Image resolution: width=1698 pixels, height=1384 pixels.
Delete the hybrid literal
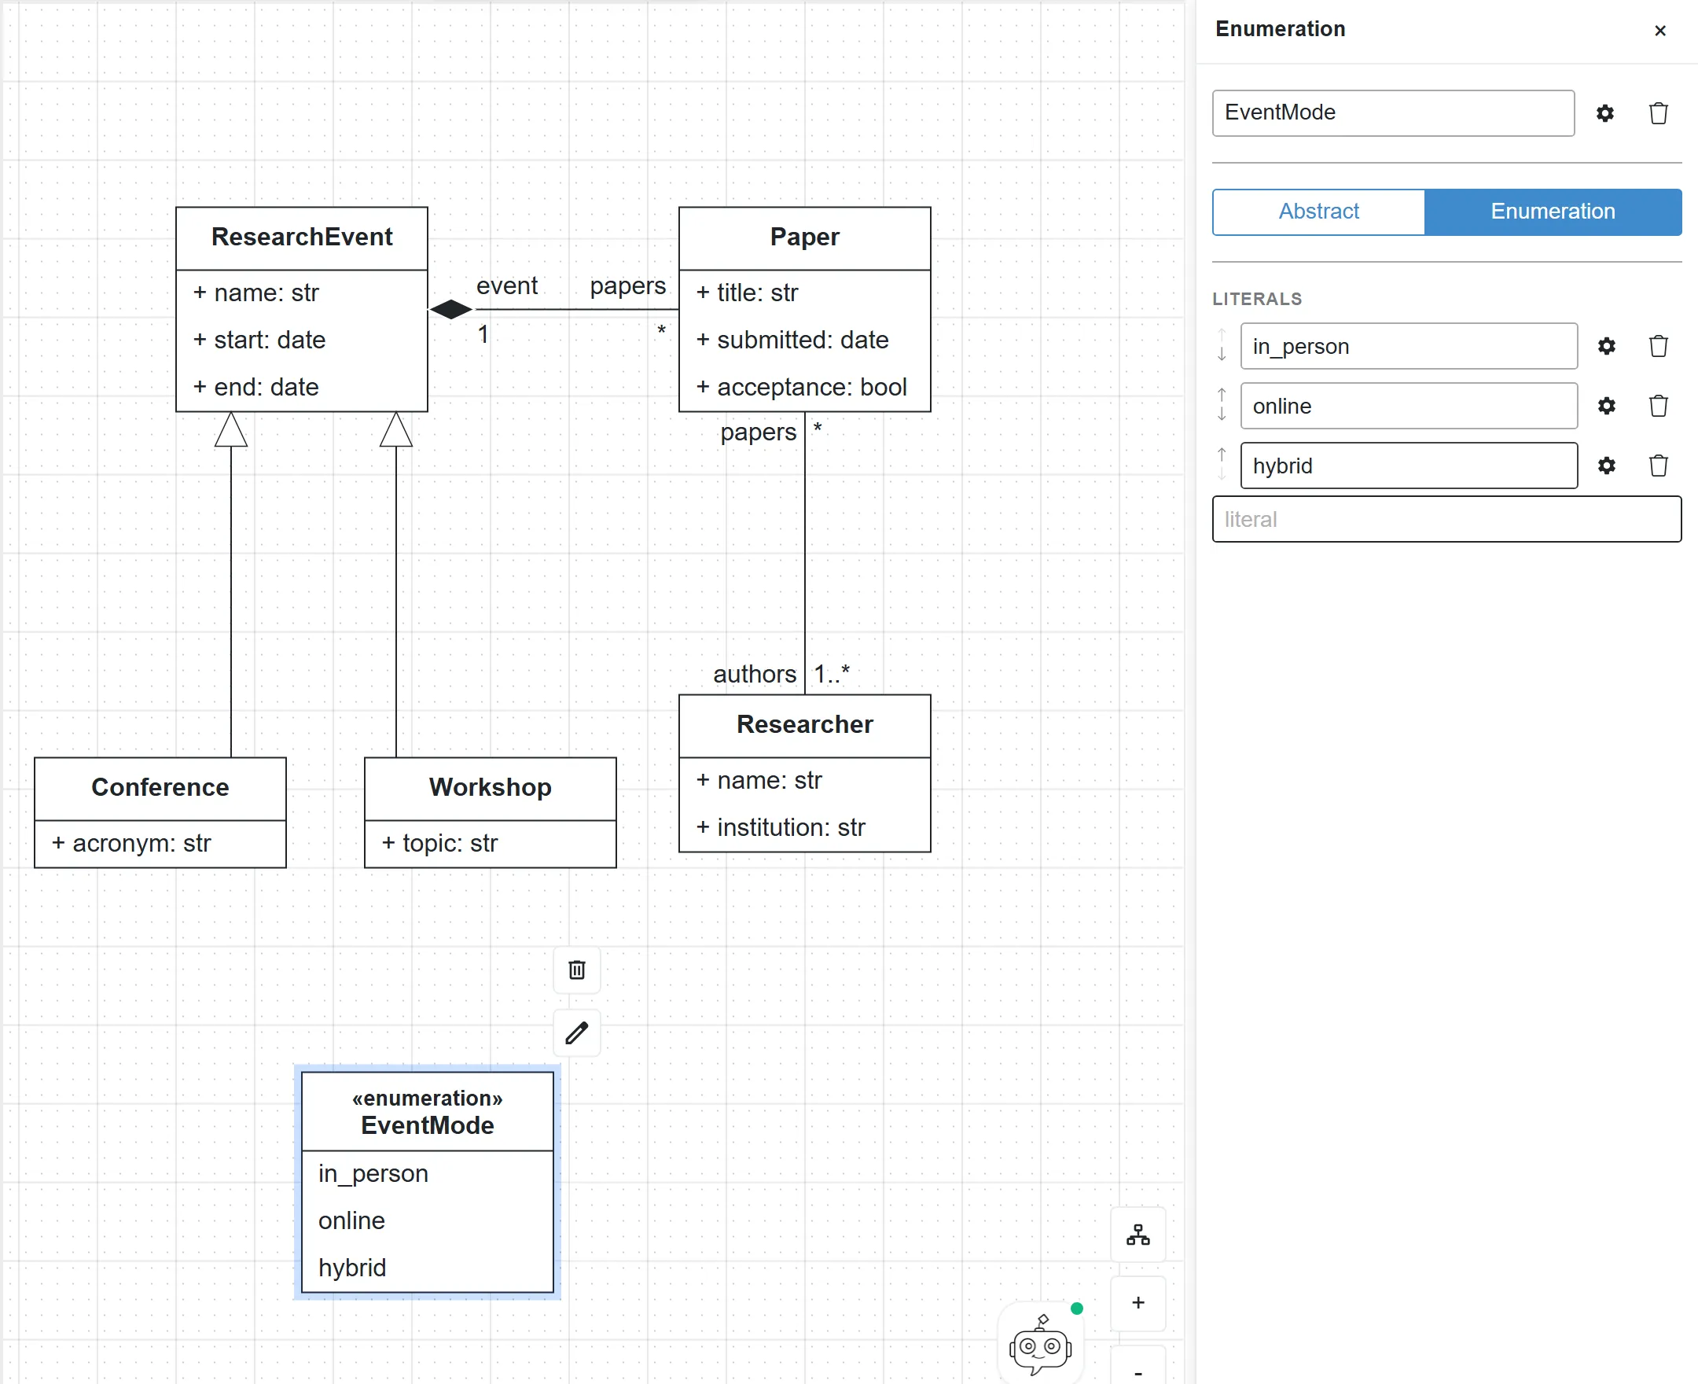pos(1658,466)
